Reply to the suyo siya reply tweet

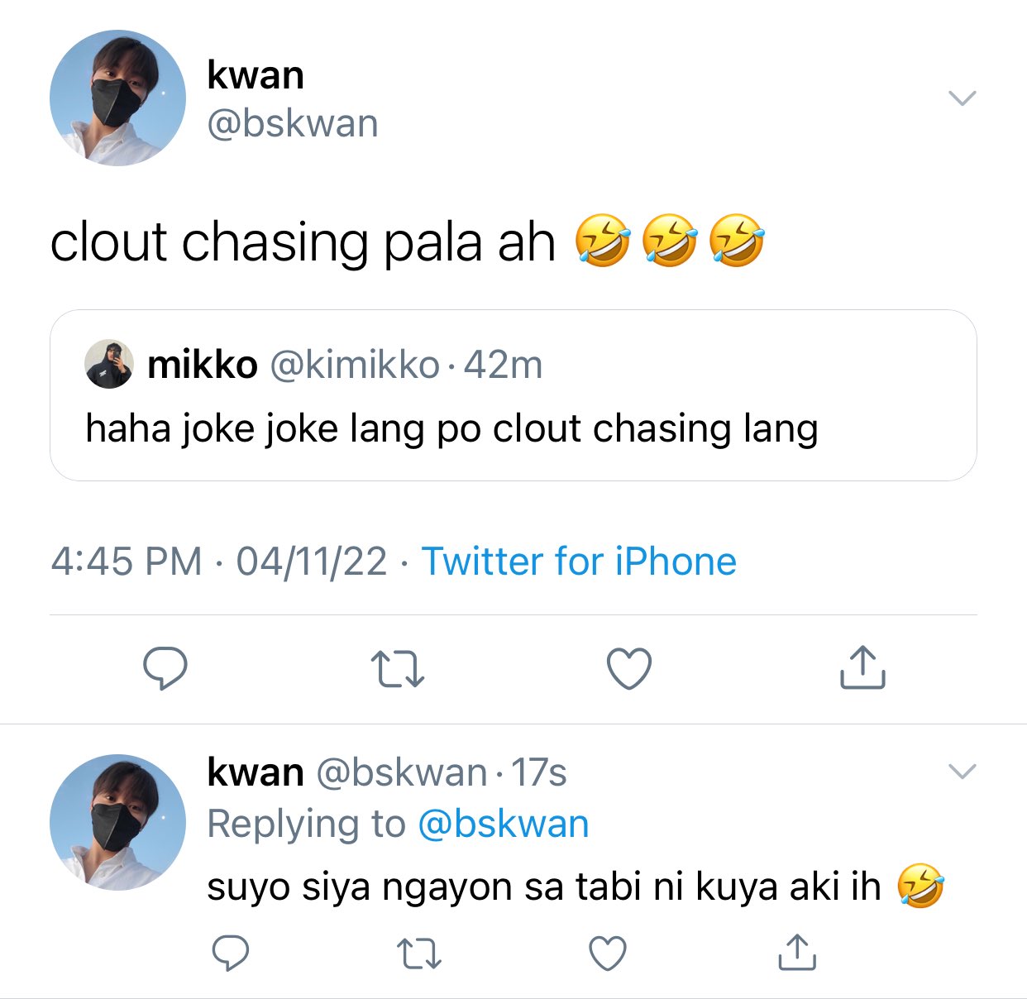tap(231, 953)
